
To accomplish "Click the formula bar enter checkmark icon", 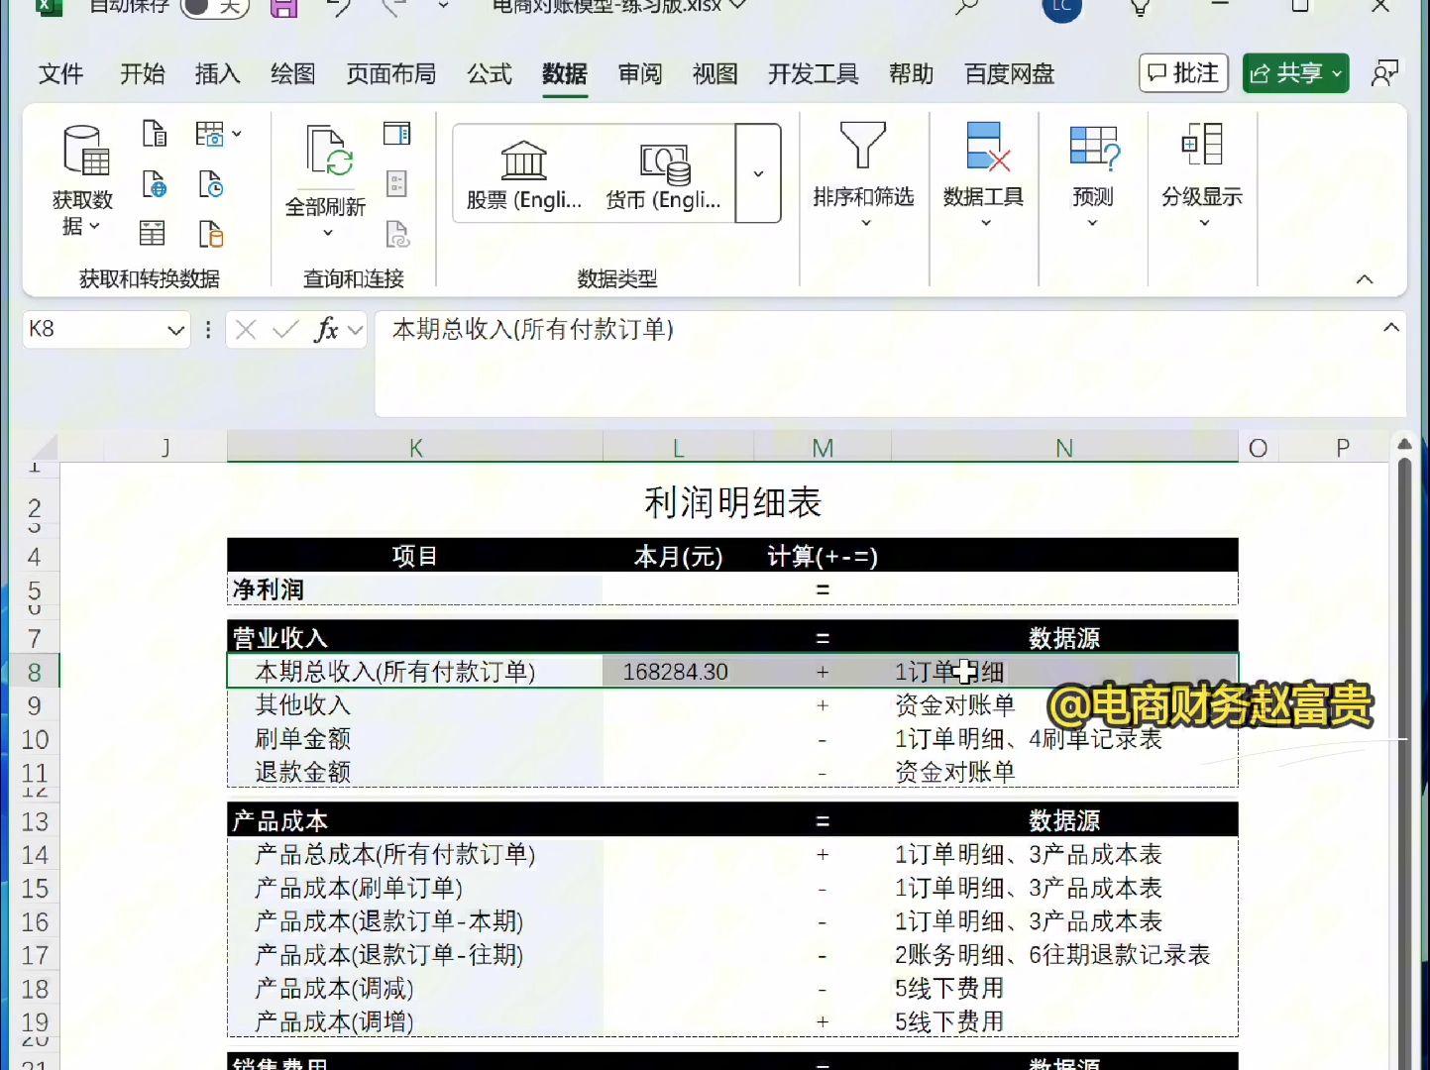I will 285,330.
